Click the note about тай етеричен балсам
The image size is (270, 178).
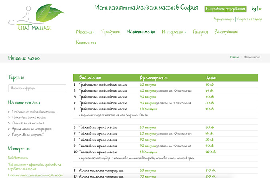tap(114, 115)
